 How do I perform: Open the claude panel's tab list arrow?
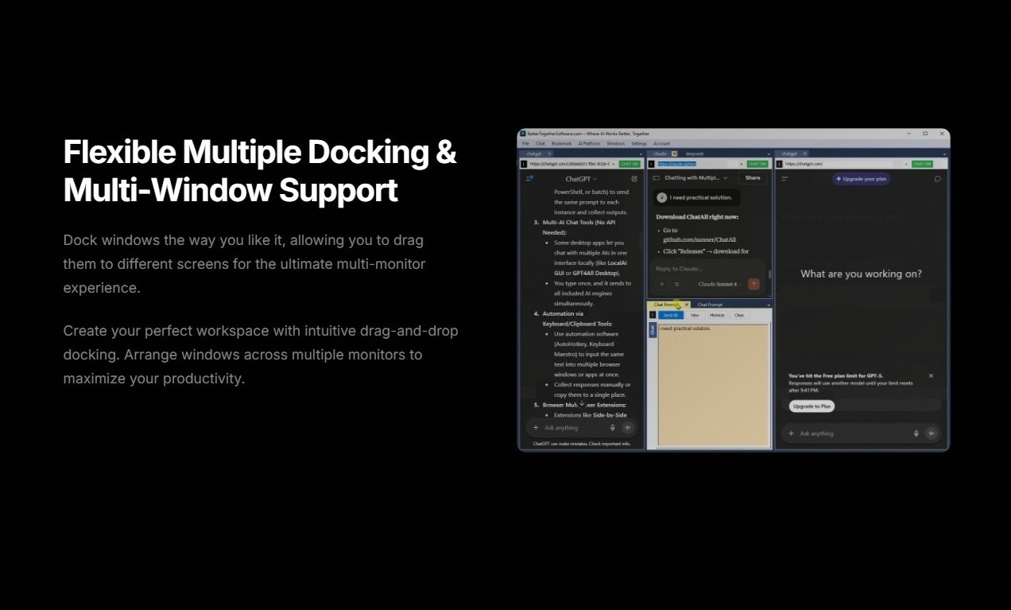pos(769,154)
